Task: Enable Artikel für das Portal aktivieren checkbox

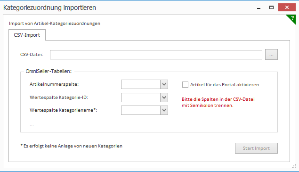Action: [x=185, y=84]
